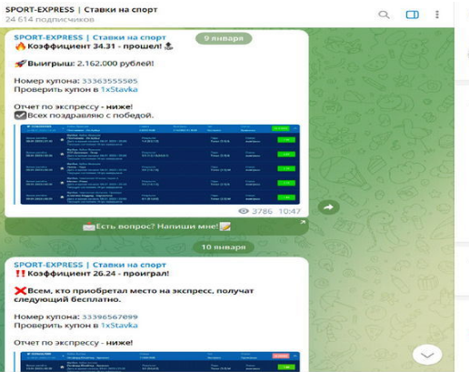Click the '9 января' date badge
The height and width of the screenshot is (372, 469).
(224, 38)
